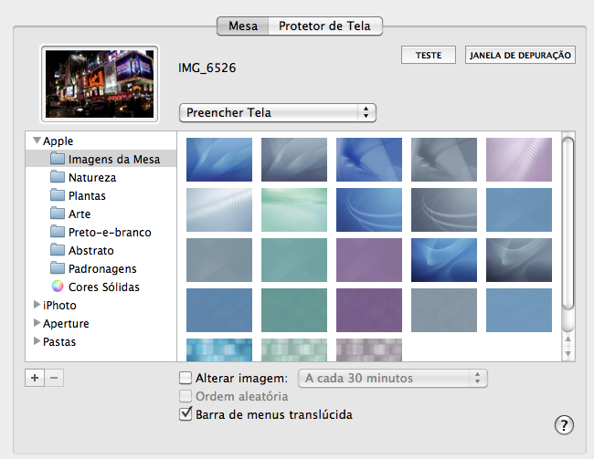Screen dimensions: 594x459
Task: Open JANELA DE DEPURAÇÃO
Action: [x=520, y=56]
